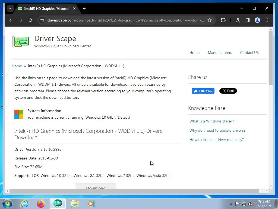Launch Firefox from the taskbar
Image resolution: width=278 pixels, height=209 pixels.
pos(41,204)
